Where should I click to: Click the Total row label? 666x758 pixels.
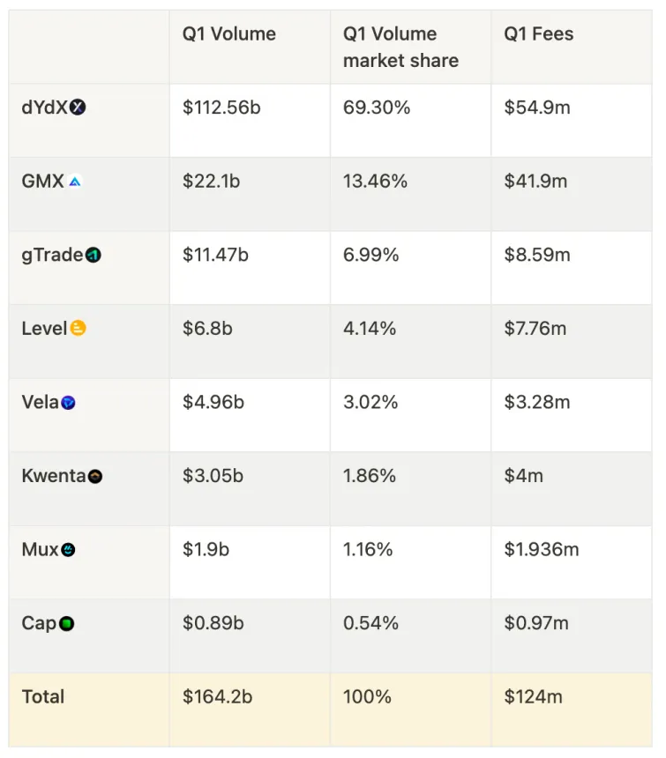[x=43, y=697]
